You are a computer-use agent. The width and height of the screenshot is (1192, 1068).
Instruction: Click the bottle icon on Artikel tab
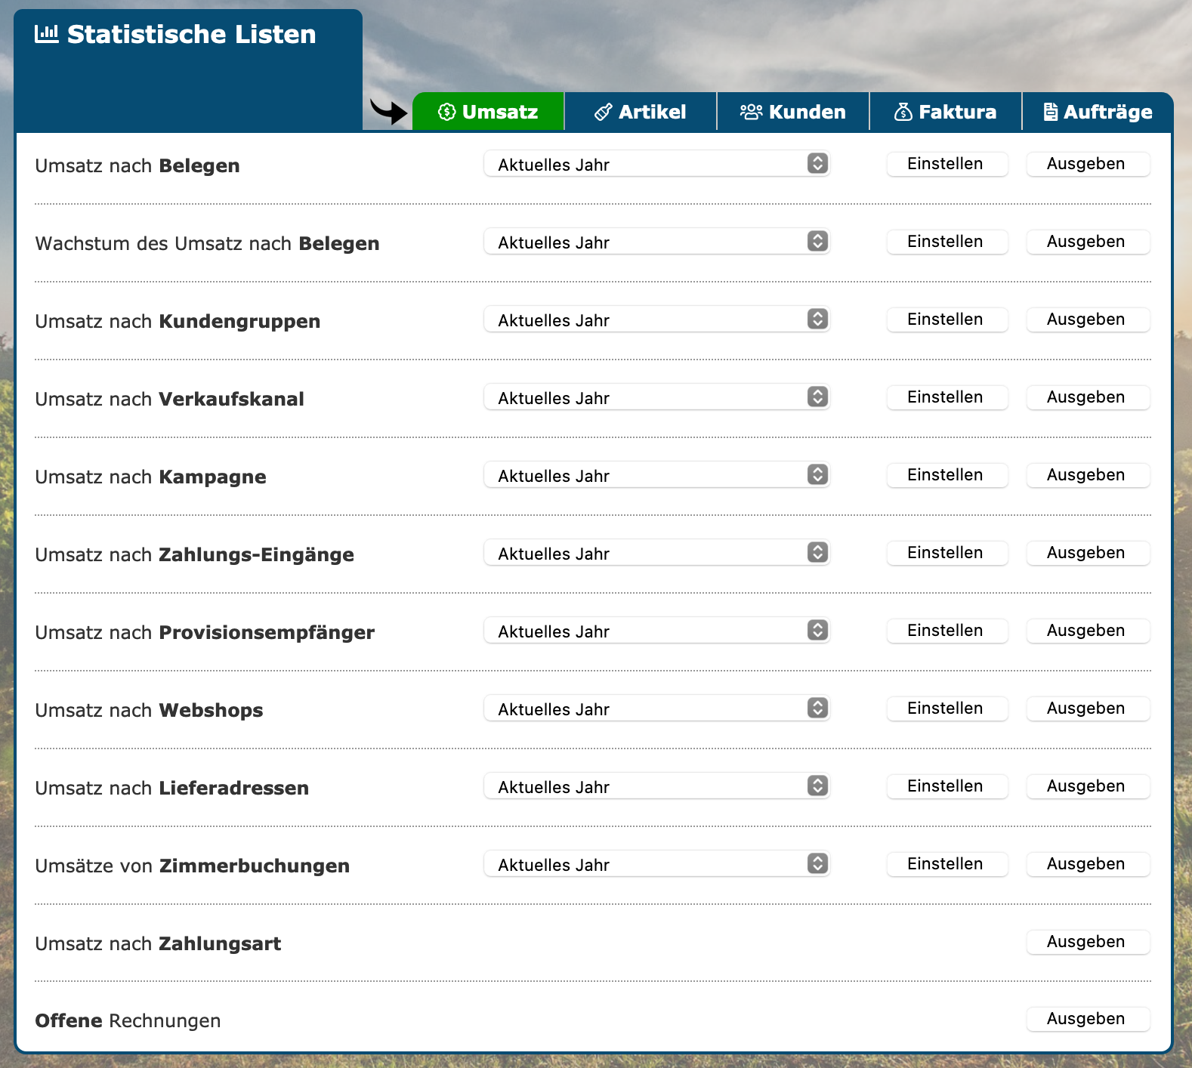click(603, 113)
